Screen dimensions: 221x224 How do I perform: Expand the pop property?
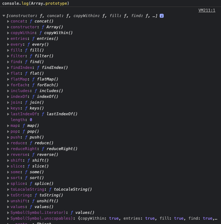point(8,132)
